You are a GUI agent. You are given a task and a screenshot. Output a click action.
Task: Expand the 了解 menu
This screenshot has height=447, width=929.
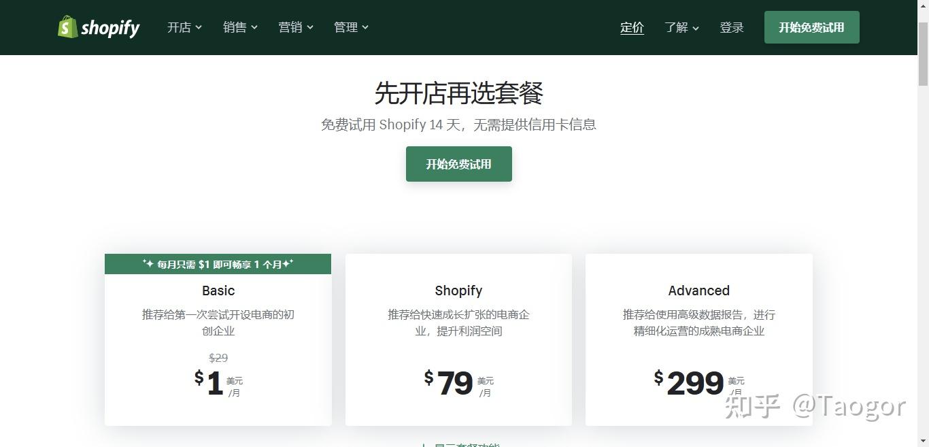coord(681,27)
